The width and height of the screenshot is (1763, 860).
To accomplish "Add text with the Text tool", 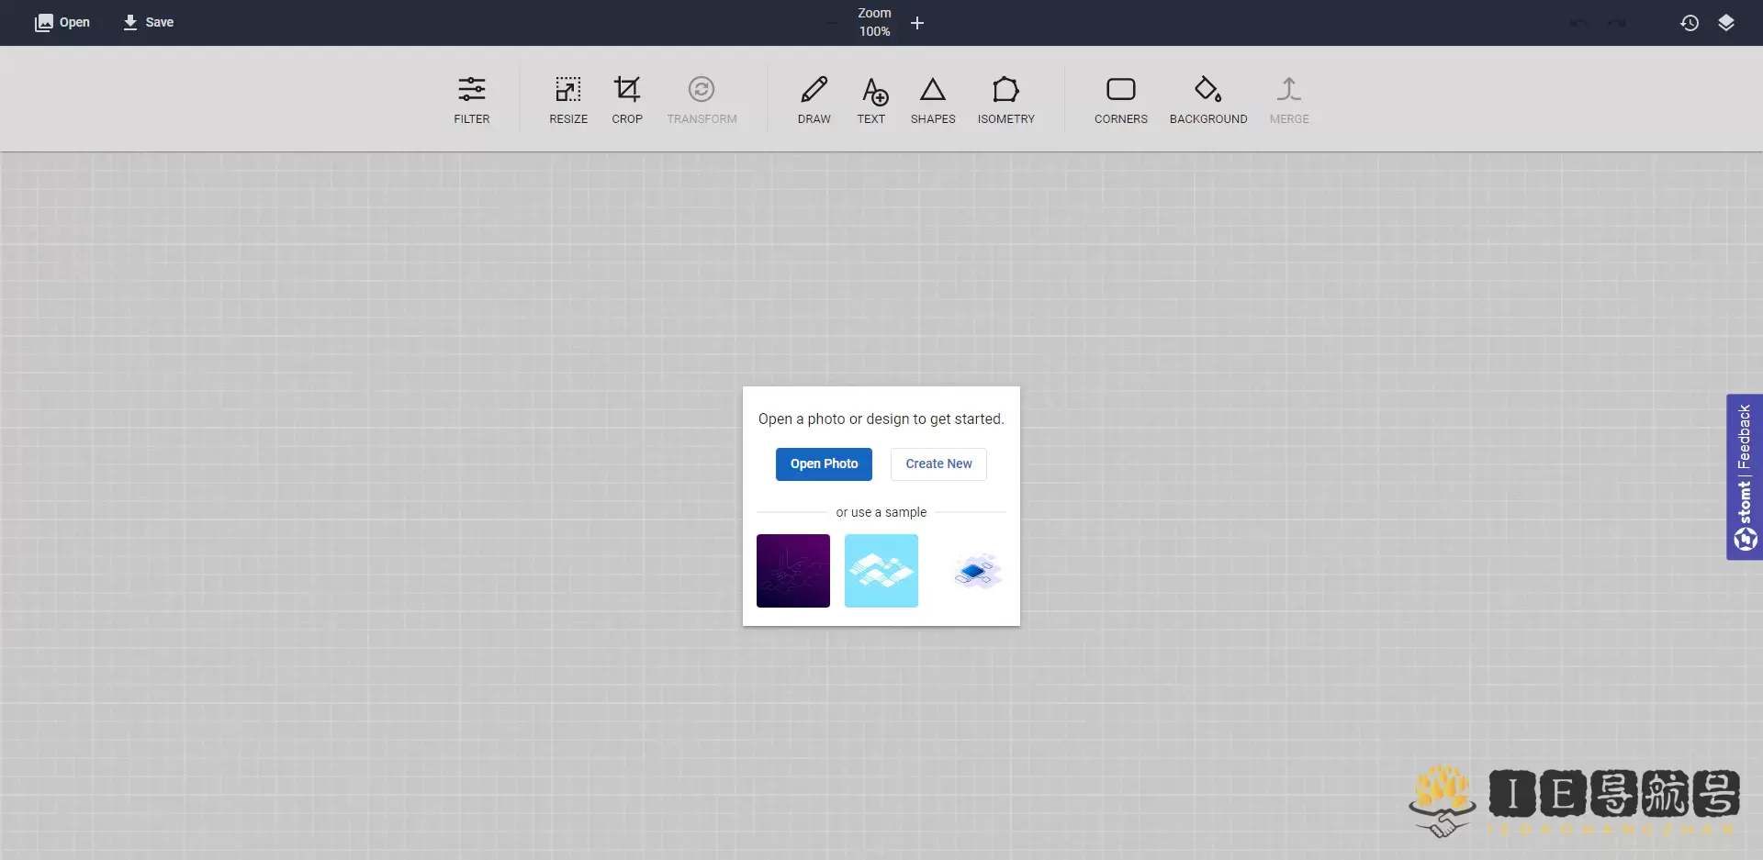I will coord(870,99).
